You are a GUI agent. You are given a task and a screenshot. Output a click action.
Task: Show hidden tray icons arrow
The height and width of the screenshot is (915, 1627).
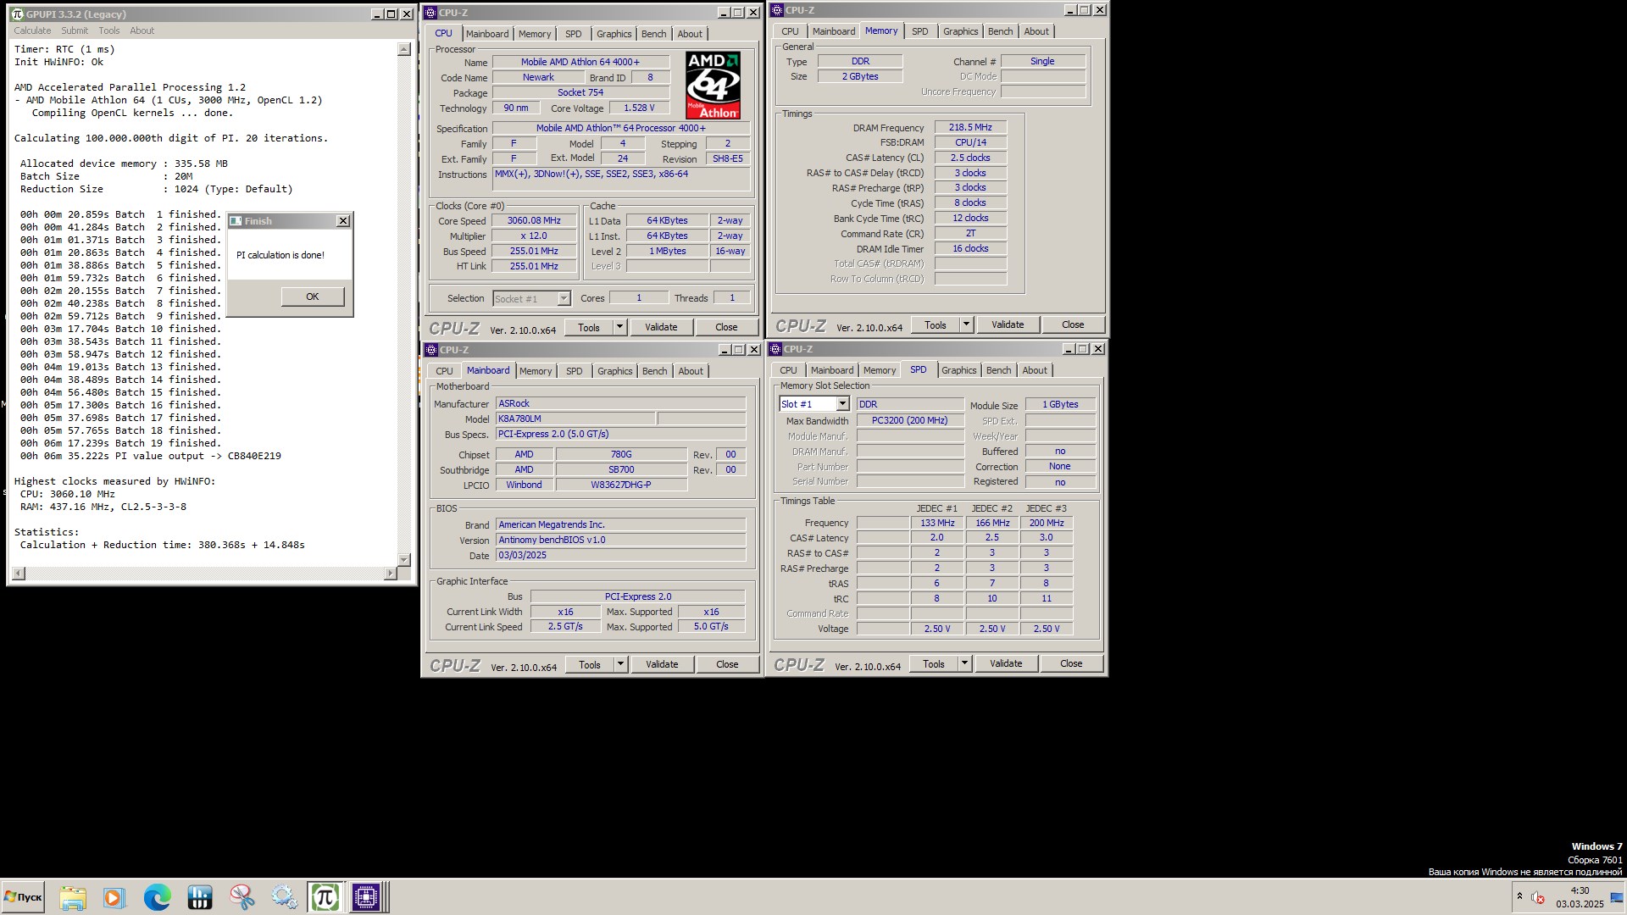pyautogui.click(x=1519, y=896)
